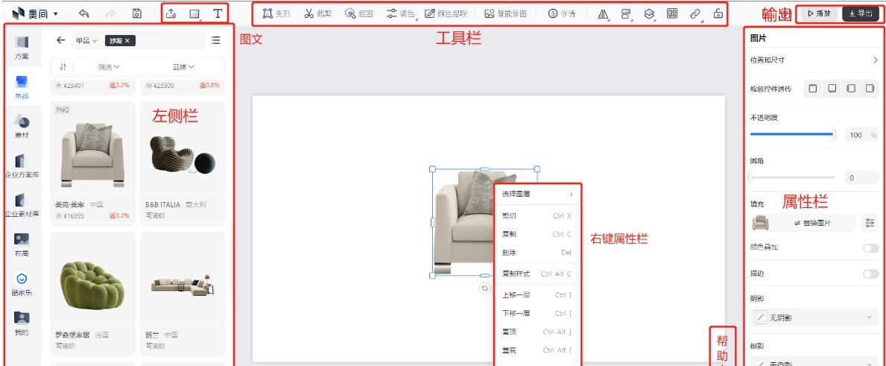Open the 单品 category dropdown
886x366 pixels.
(x=86, y=41)
